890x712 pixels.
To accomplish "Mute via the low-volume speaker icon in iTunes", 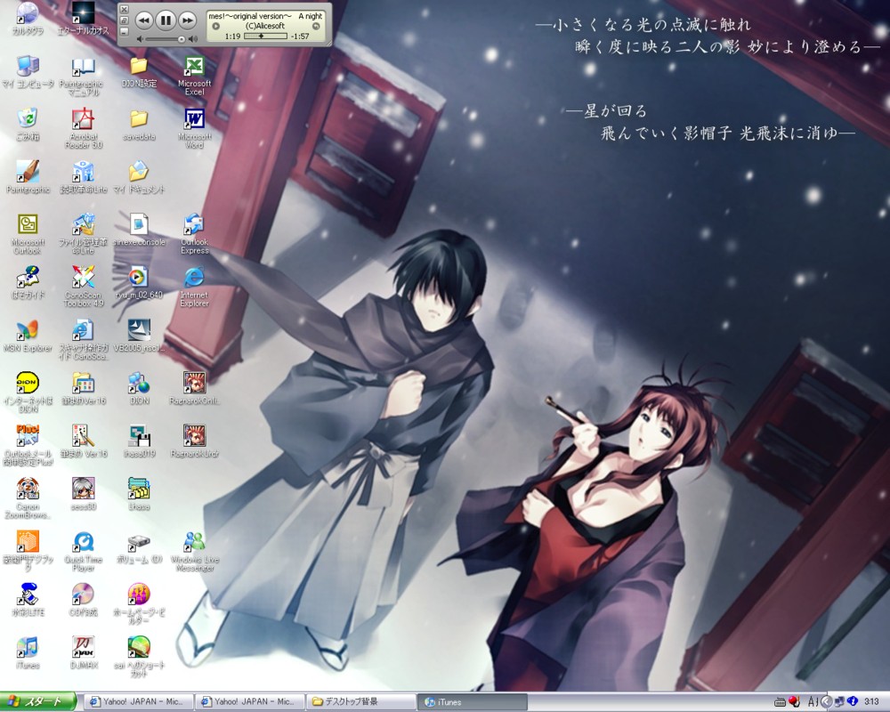I will coord(141,39).
